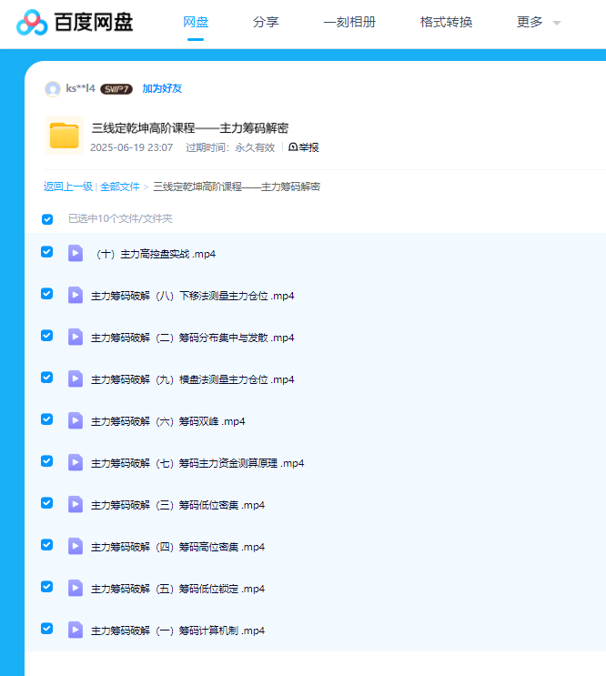This screenshot has width=606, height=676.
Task: Open file 主力筹码破解(八)下移法测量主力仓位.mp4
Action: coord(193,296)
